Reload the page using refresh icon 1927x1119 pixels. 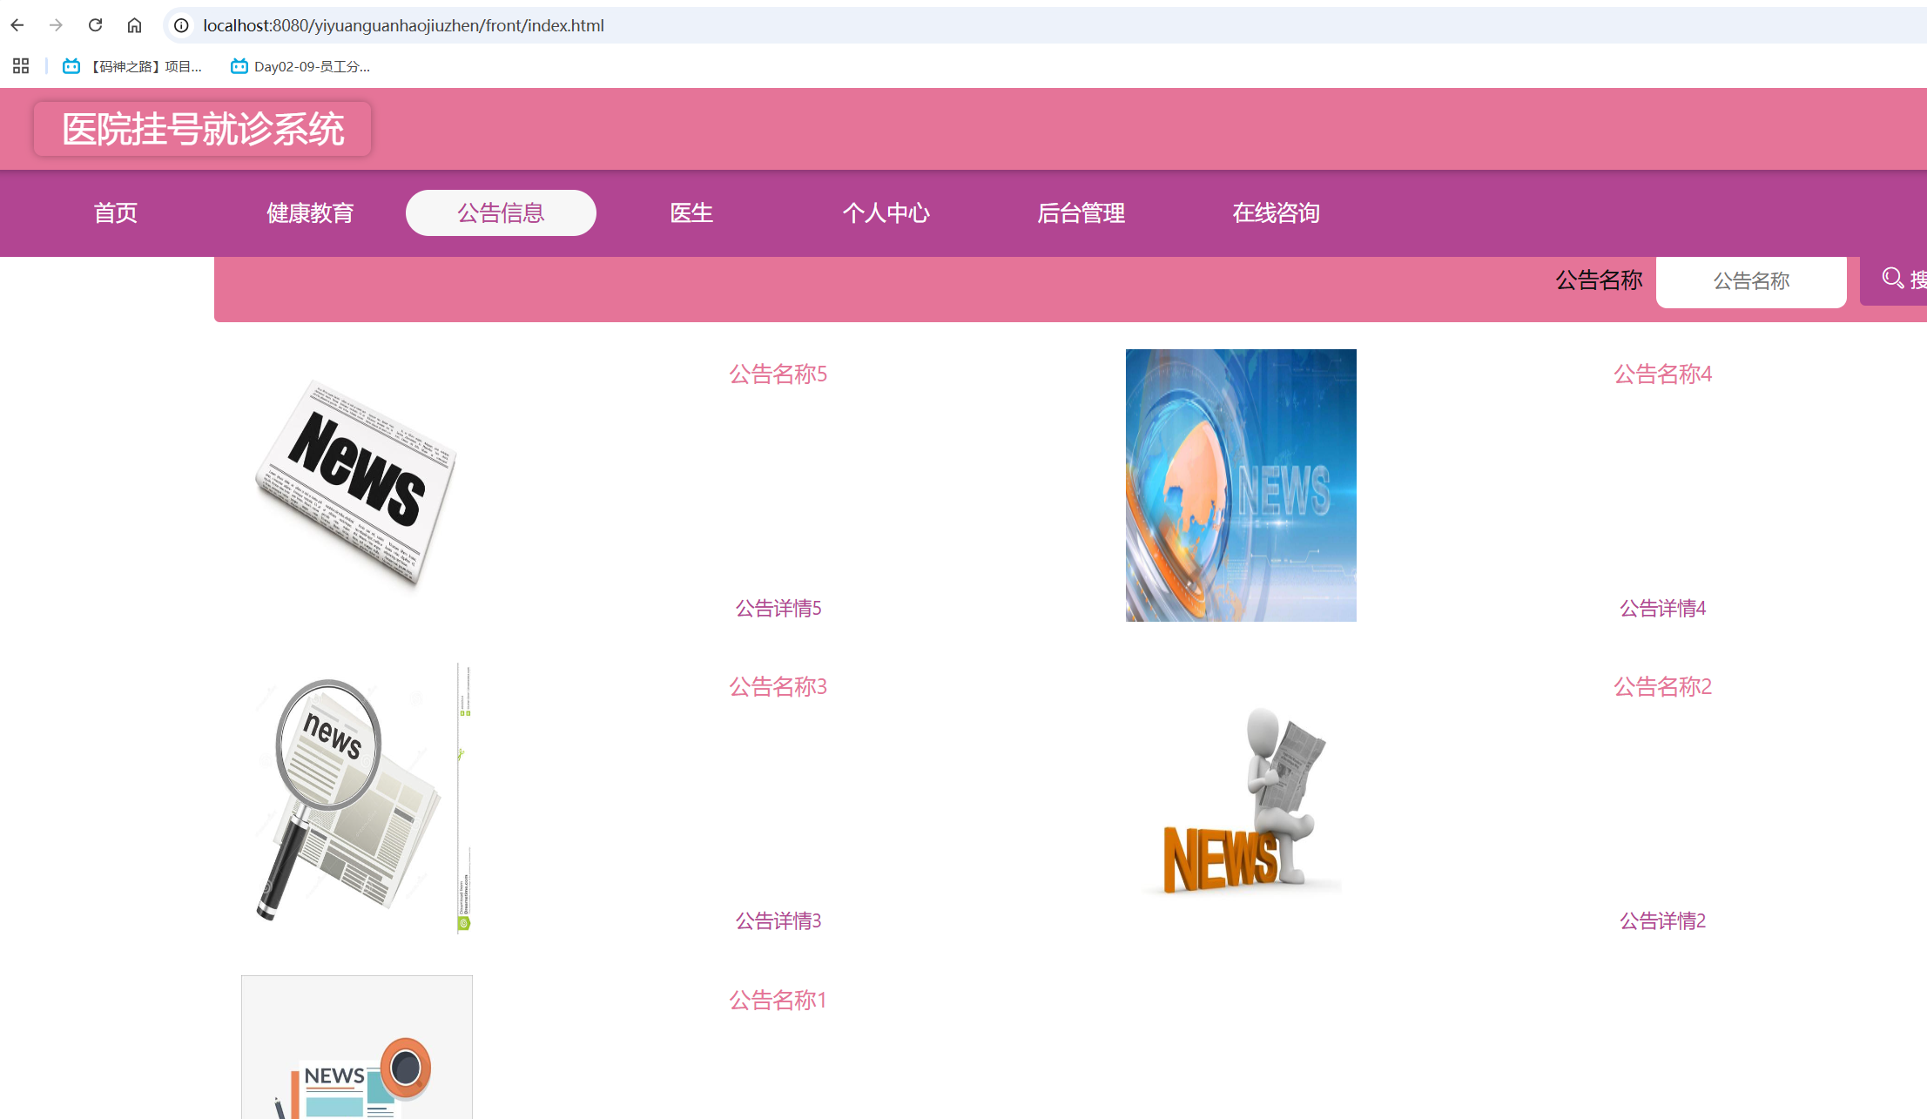coord(96,25)
